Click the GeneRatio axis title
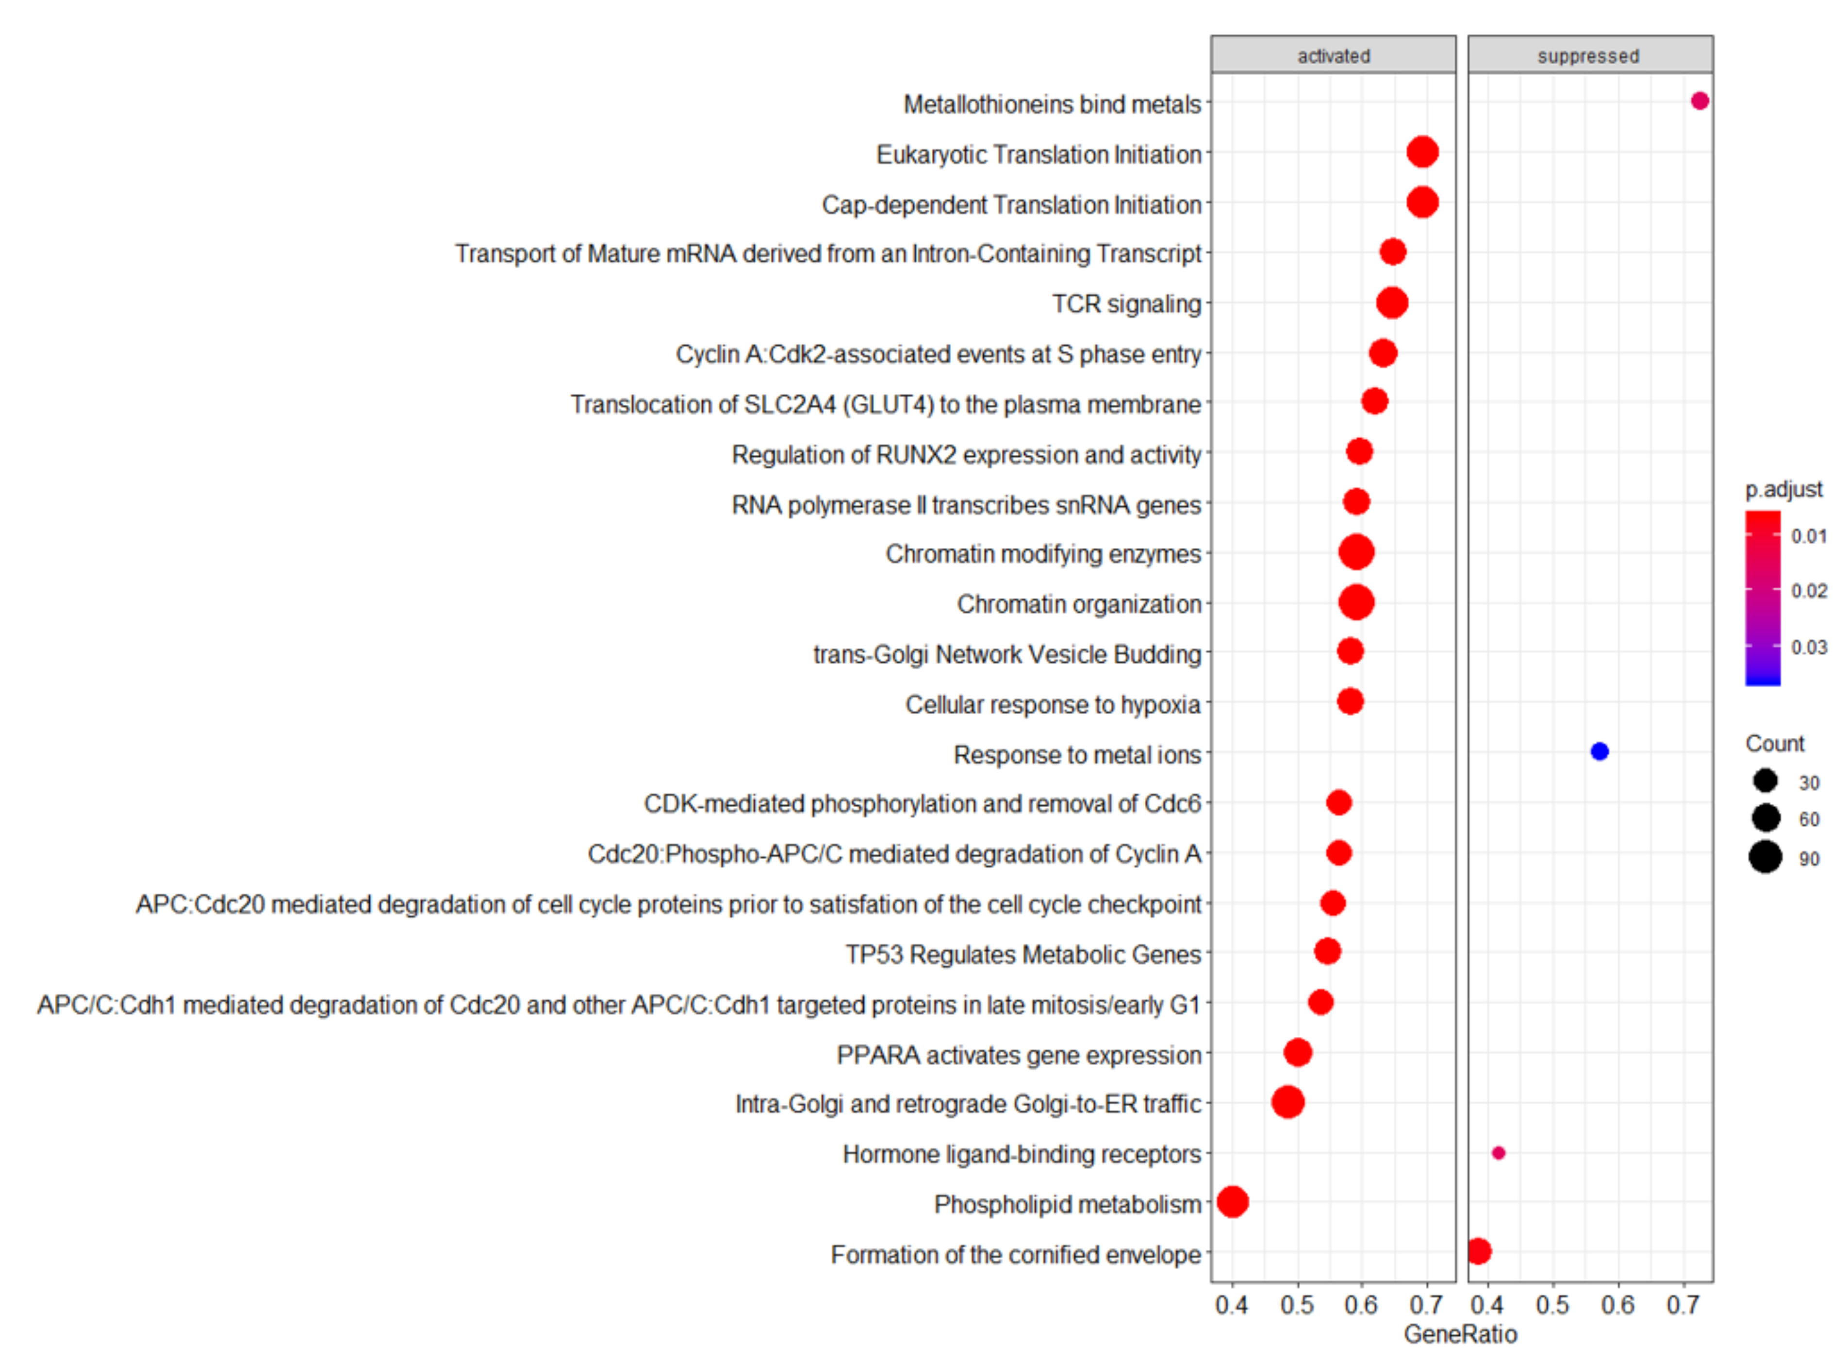Image resolution: width=1848 pixels, height=1363 pixels. point(1460,1334)
